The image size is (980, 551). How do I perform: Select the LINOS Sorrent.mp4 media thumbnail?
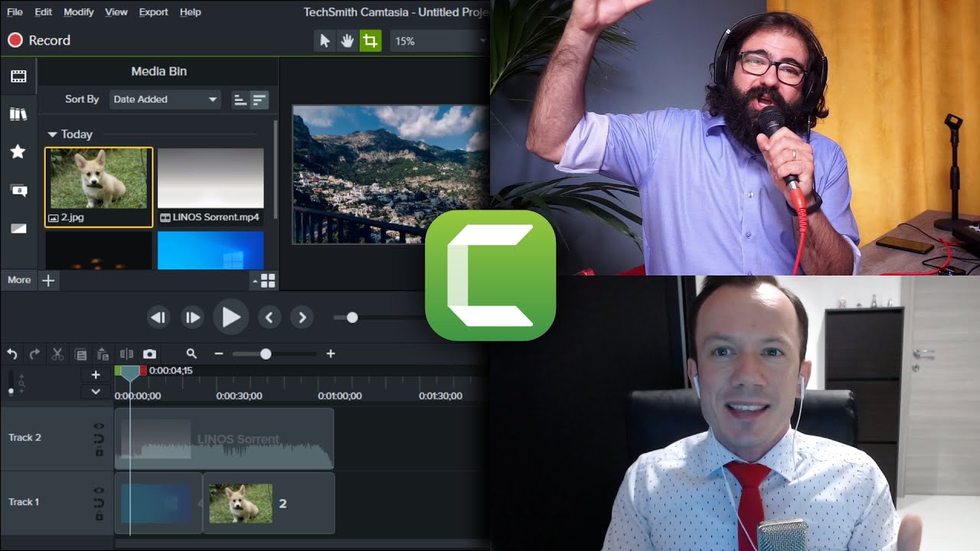point(211,187)
